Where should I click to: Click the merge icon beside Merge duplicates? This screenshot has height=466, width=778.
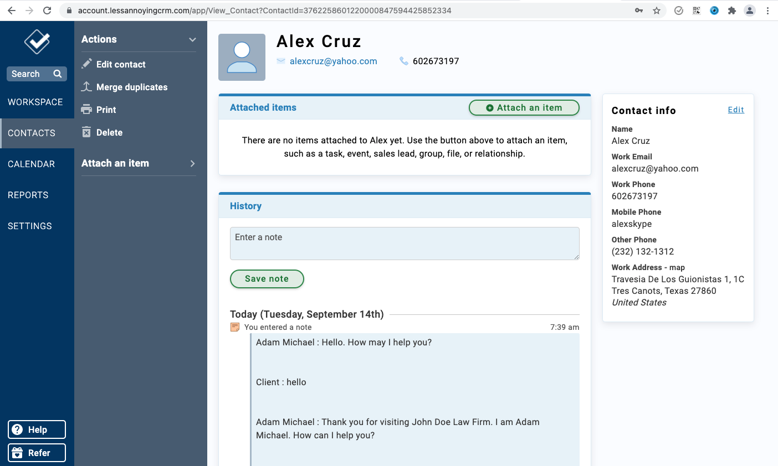pyautogui.click(x=86, y=86)
